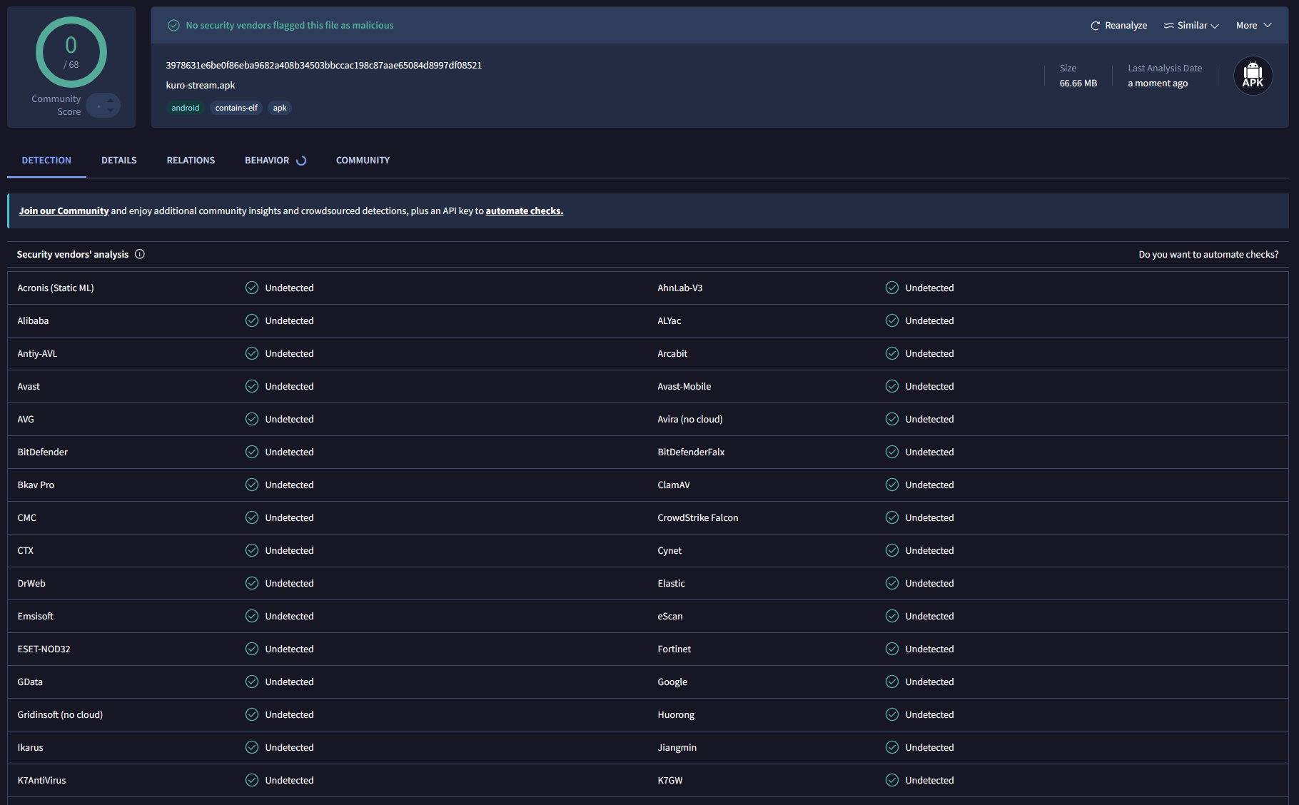Click the check icon in AhnLab-V3 row

click(x=892, y=288)
